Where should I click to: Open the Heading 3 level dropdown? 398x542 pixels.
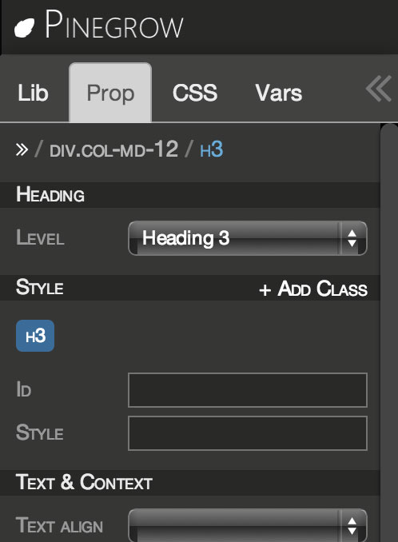(x=248, y=238)
